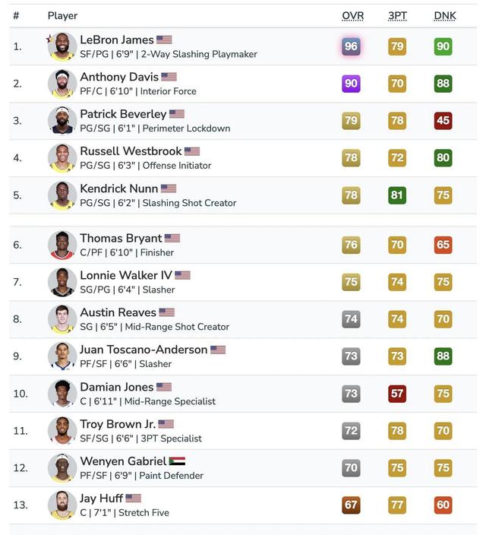Click Damian Jones's red 57 three-point badge

point(397,394)
